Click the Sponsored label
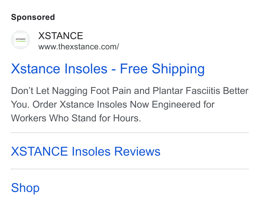The image size is (260, 205). (33, 17)
